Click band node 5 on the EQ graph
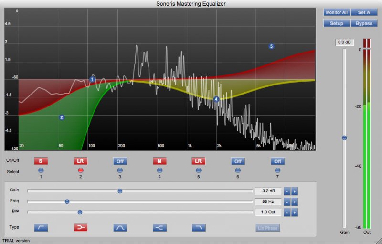Image resolution: width=382 pixels, height=244 pixels. 272,46
